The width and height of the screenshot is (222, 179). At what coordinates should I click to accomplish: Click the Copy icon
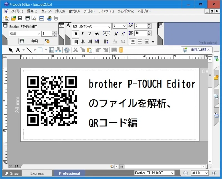tap(82, 50)
